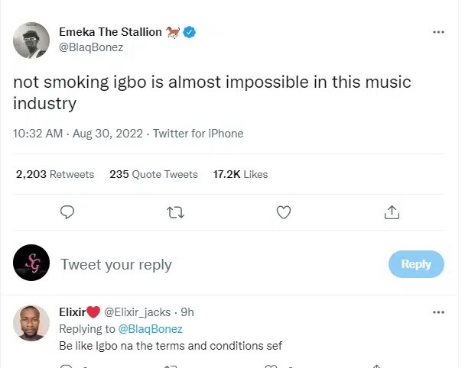View the 2,203 Retweets list

point(55,174)
